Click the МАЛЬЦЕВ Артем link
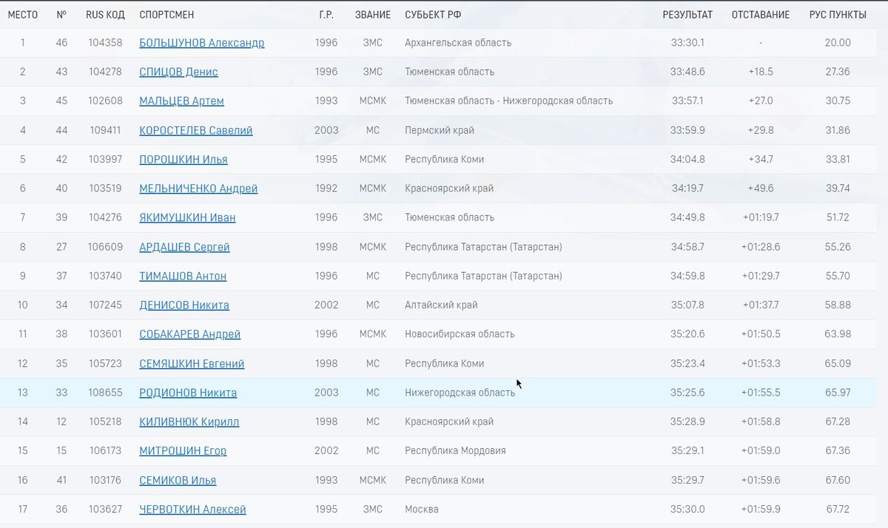888x528 pixels. [181, 101]
